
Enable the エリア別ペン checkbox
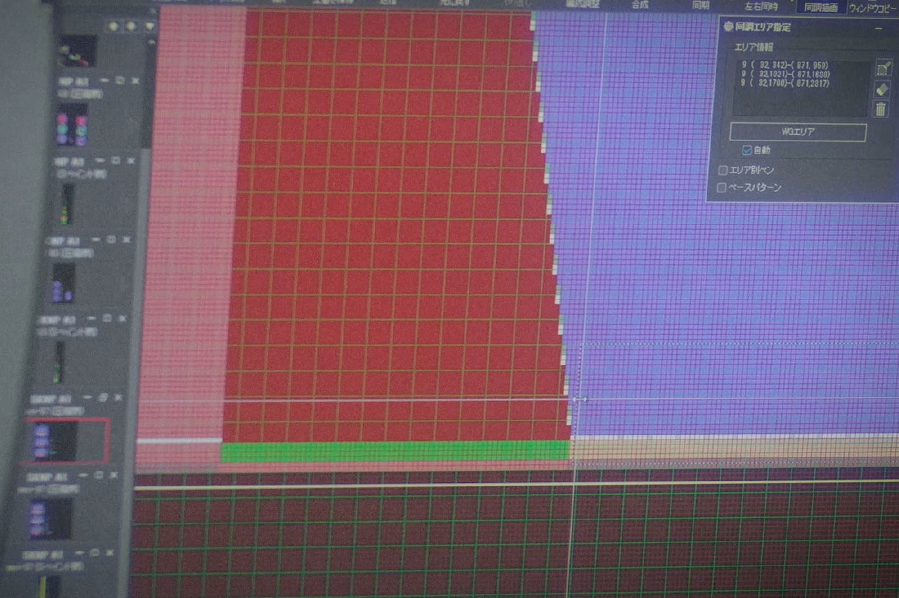[722, 170]
